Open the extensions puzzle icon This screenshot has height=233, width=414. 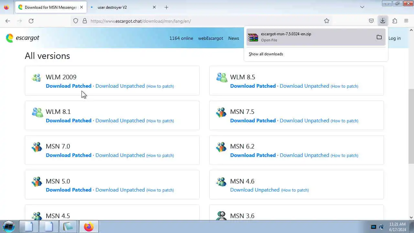[395, 21]
